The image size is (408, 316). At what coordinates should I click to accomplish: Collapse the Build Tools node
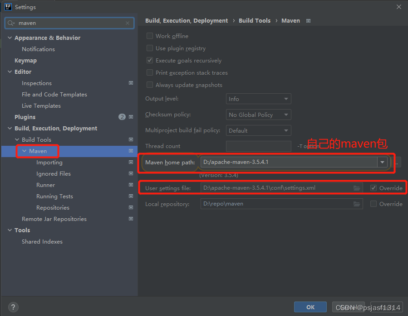coord(17,140)
